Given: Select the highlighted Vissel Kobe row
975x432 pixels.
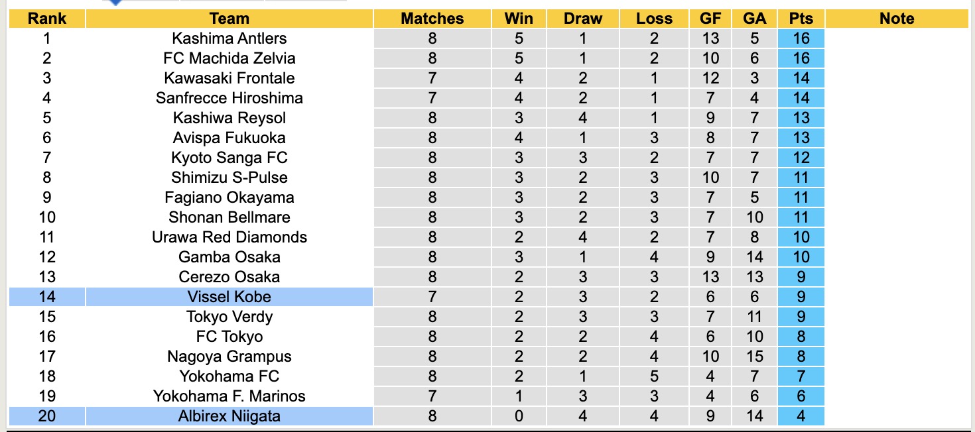Looking at the screenshot, I should 229,297.
